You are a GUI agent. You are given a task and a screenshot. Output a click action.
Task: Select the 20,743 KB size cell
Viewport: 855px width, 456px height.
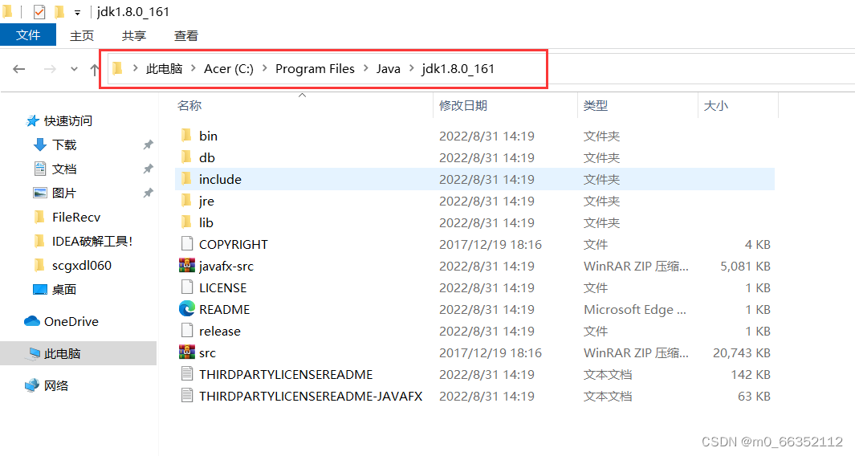[742, 353]
